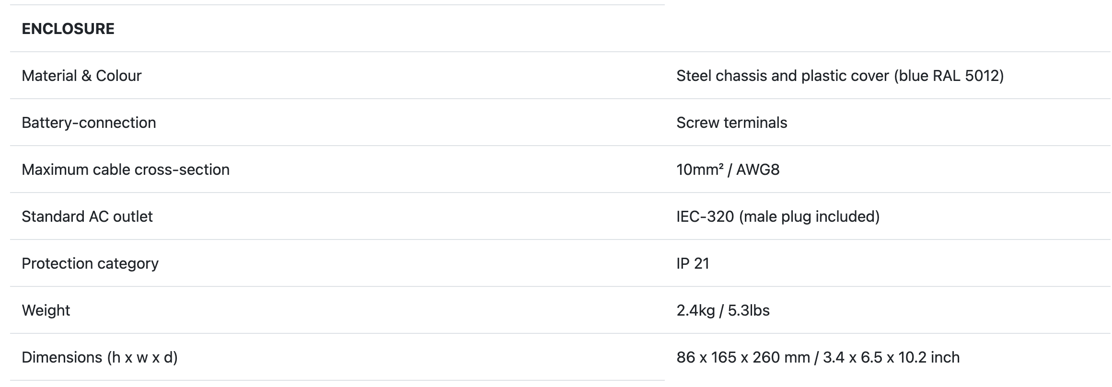Image resolution: width=1112 pixels, height=387 pixels.
Task: Click the Weight row label
Action: click(x=46, y=310)
